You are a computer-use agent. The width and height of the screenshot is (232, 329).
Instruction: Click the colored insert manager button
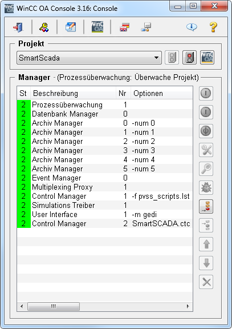206,206
